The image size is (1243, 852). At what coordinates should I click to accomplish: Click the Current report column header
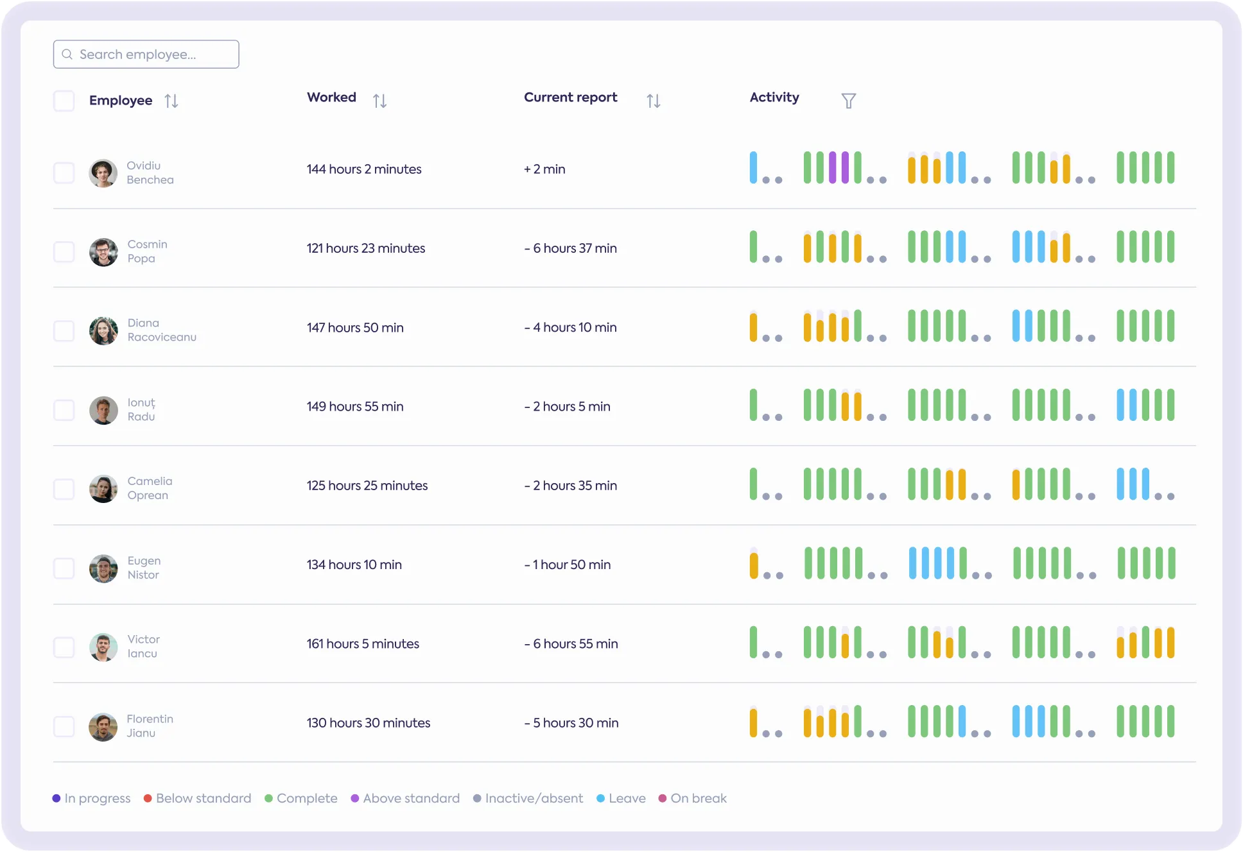pos(571,98)
